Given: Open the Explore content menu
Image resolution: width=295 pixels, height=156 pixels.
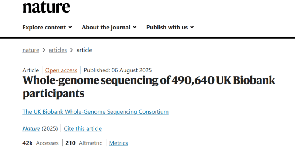Looking at the screenshot, I should (x=47, y=27).
